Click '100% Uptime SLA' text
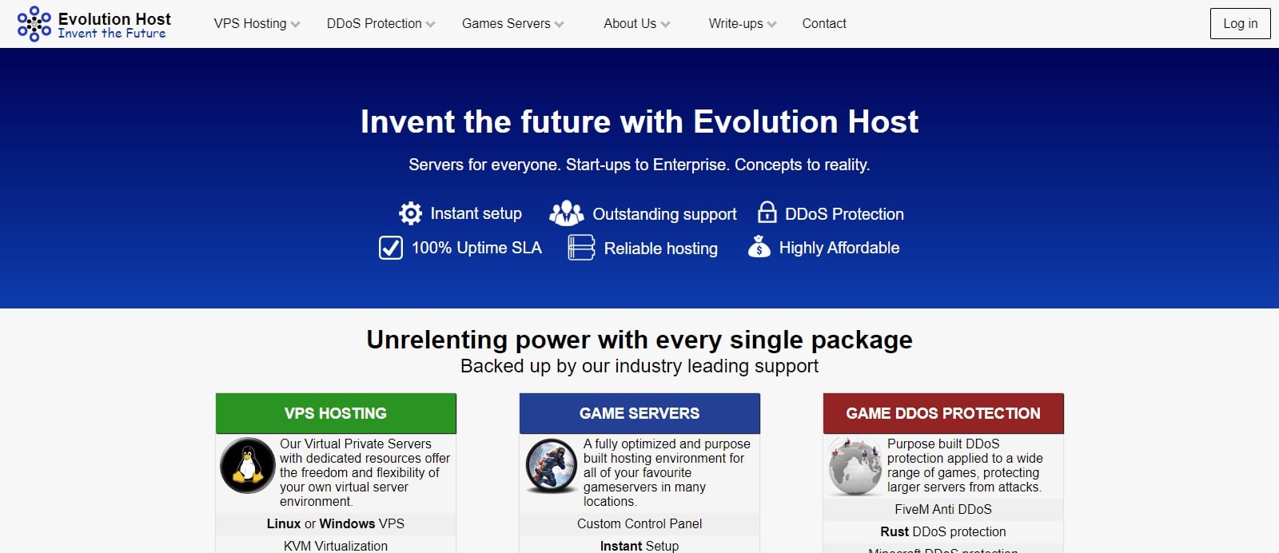This screenshot has width=1279, height=553. click(476, 248)
